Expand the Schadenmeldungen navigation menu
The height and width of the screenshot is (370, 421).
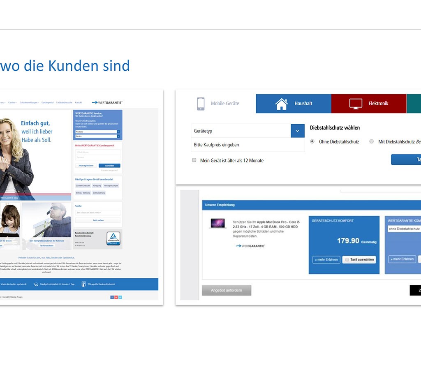[29, 102]
